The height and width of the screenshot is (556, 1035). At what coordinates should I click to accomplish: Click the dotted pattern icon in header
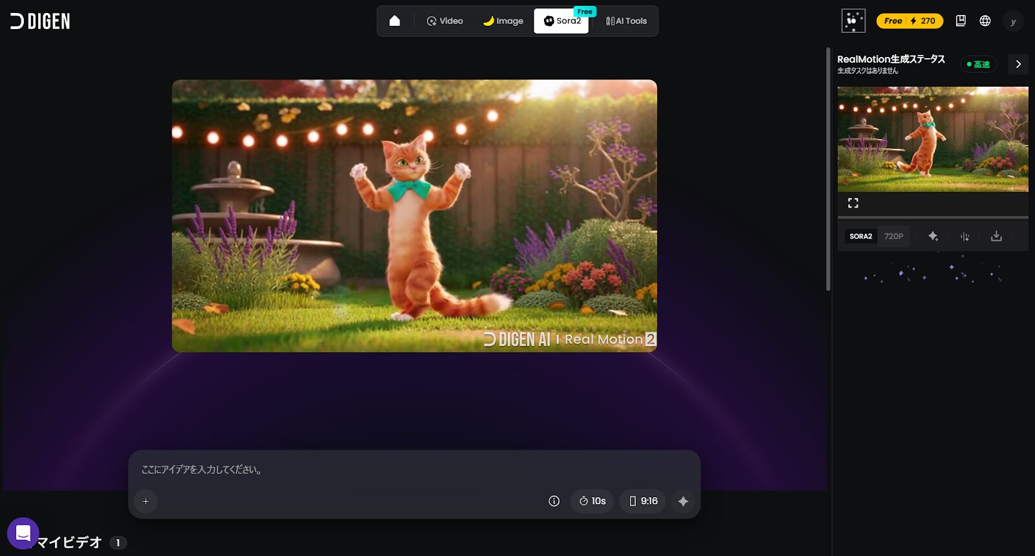[x=853, y=21]
